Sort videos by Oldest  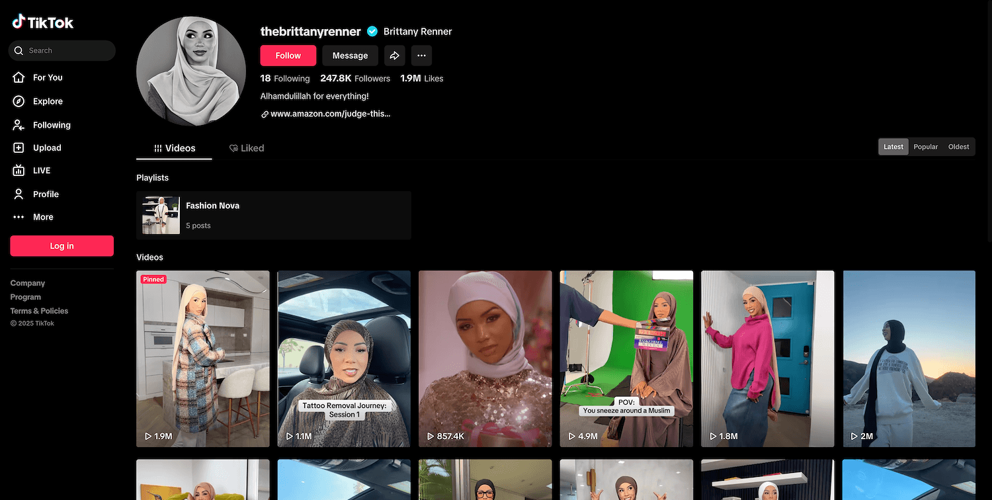(x=958, y=147)
